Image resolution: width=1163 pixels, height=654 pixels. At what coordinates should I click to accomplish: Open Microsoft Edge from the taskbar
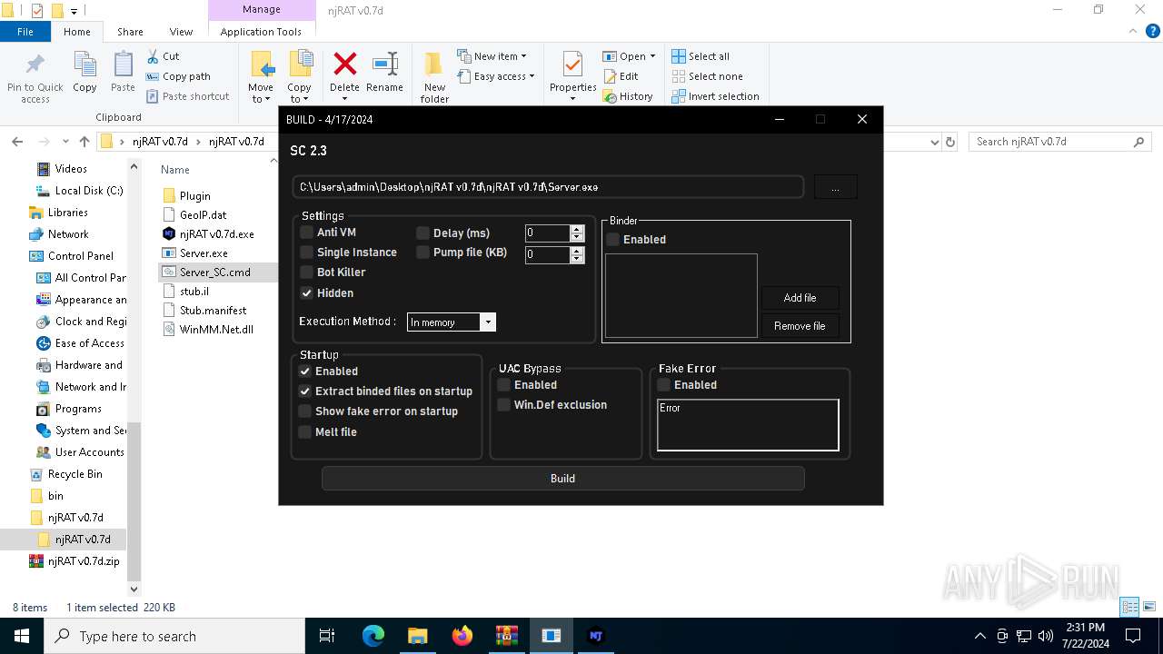click(x=373, y=636)
